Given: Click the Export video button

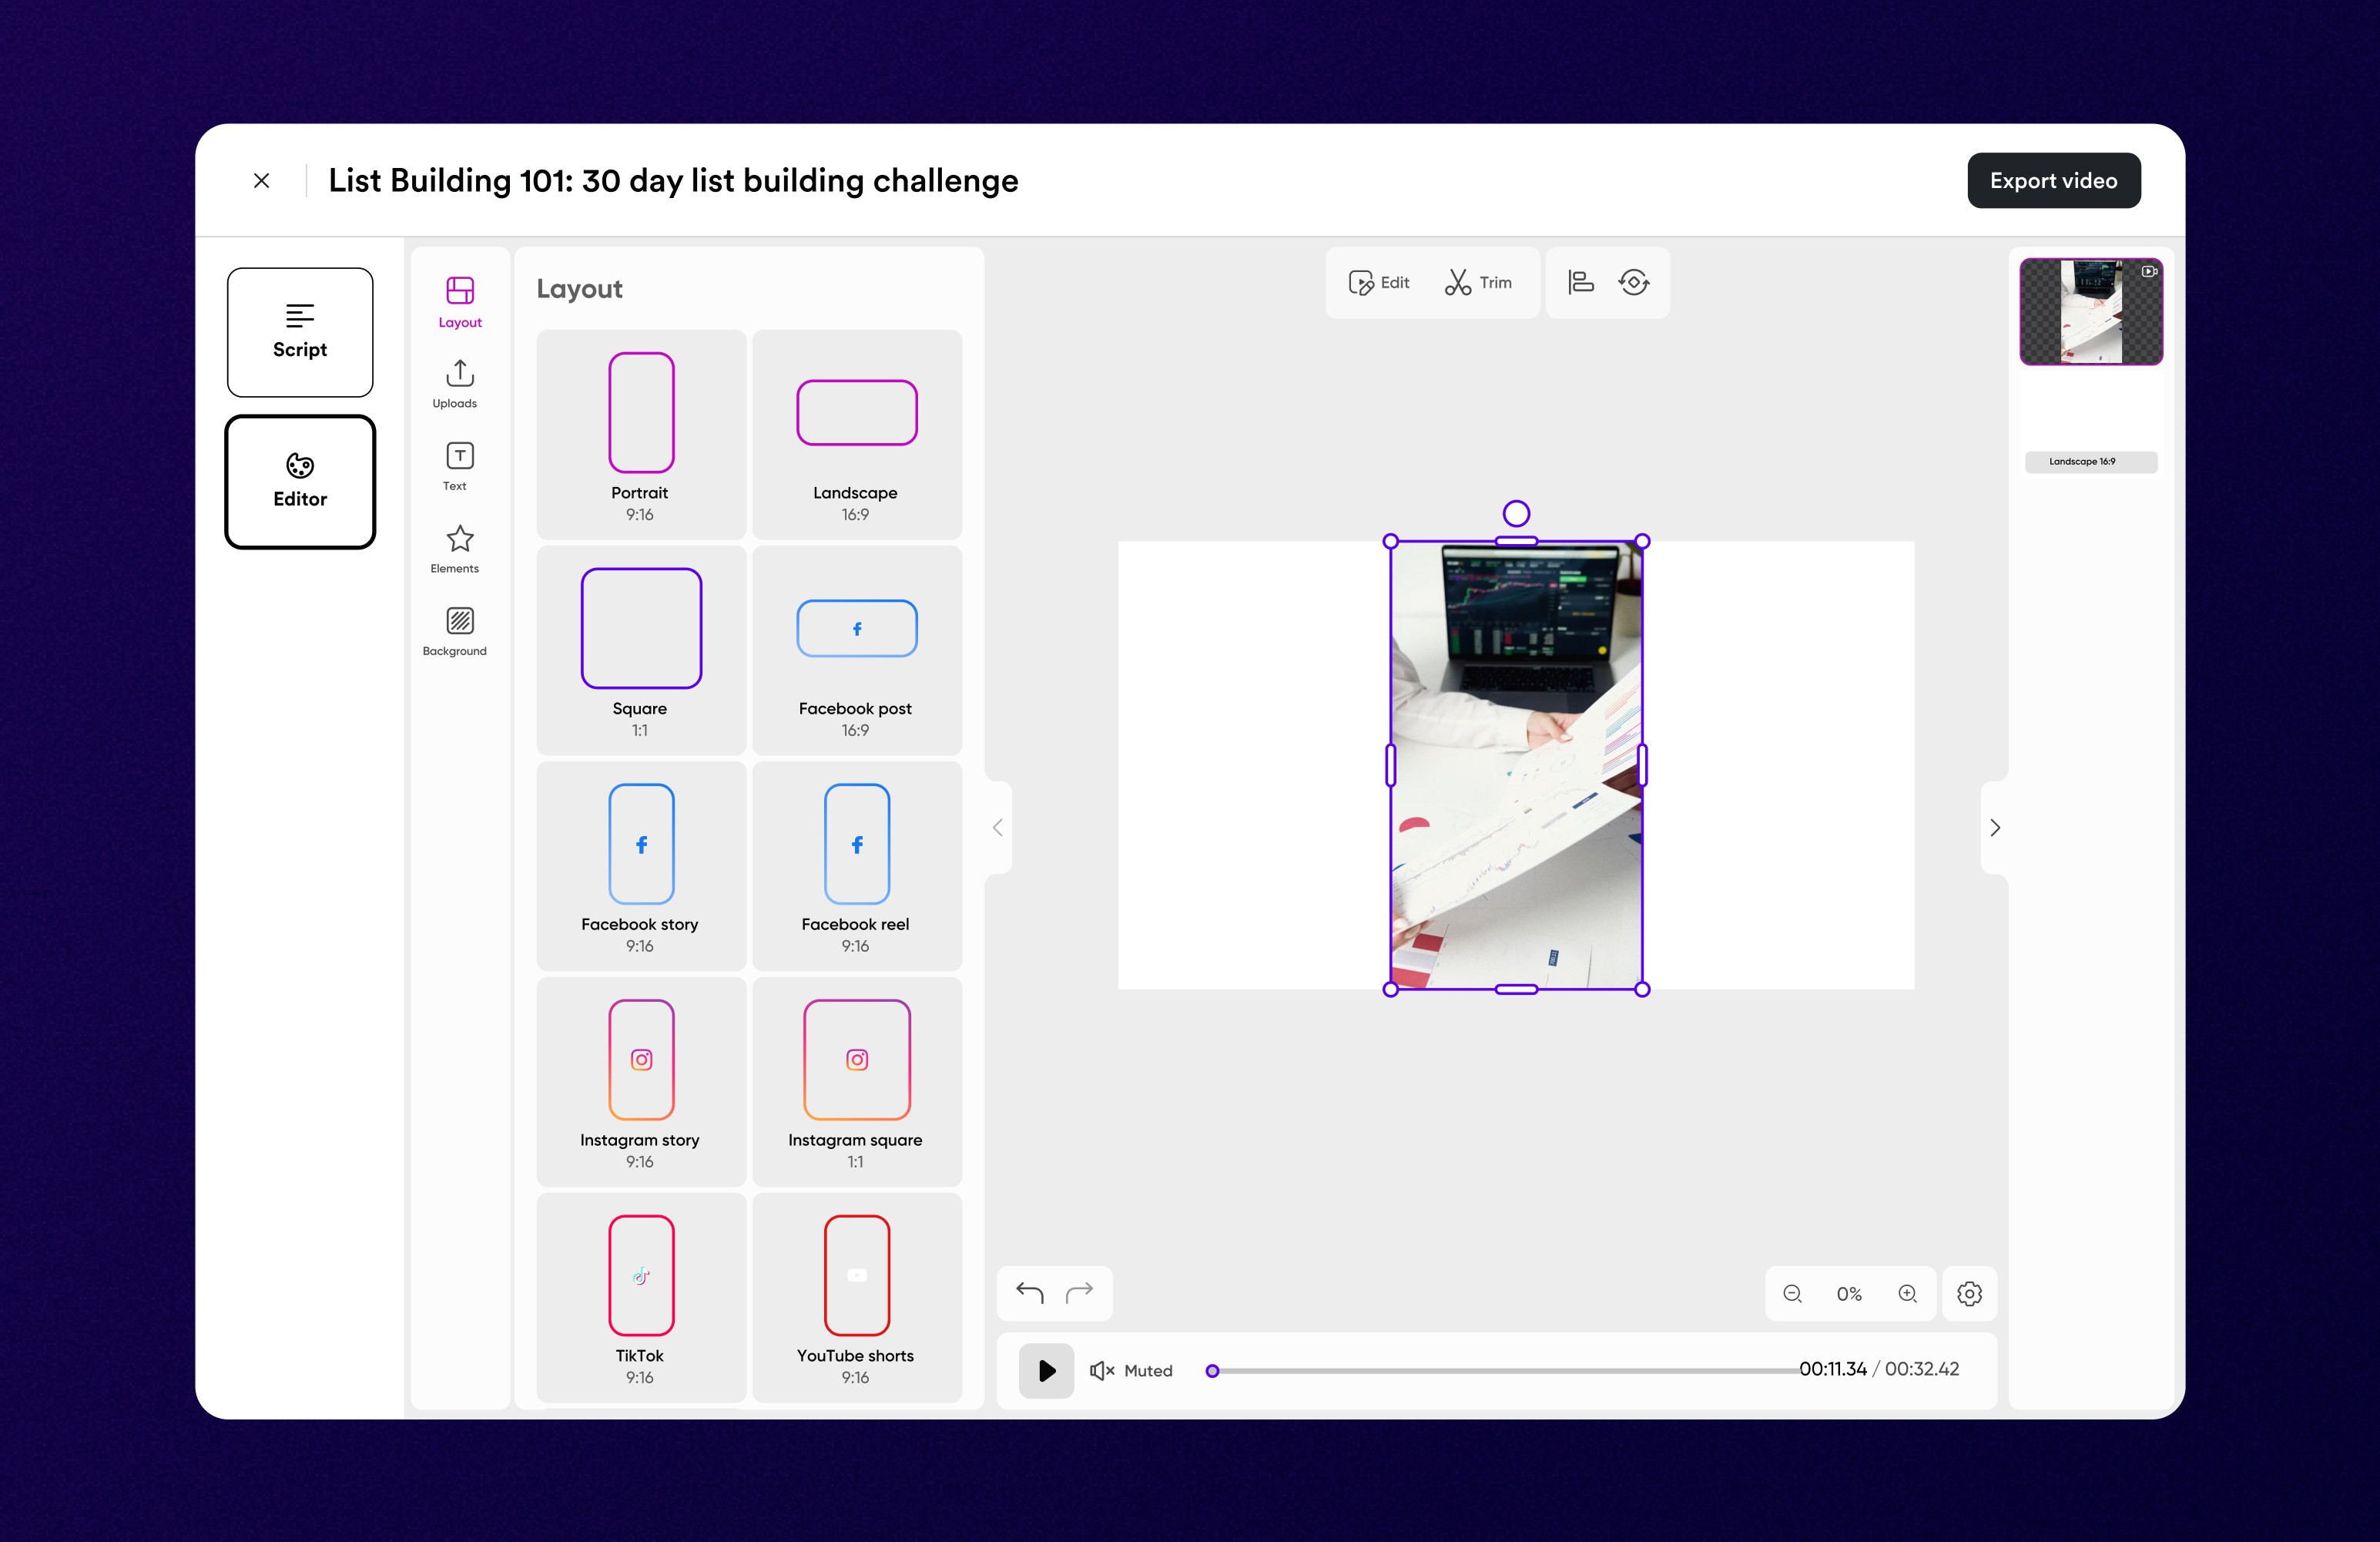Looking at the screenshot, I should pyautogui.click(x=2053, y=181).
